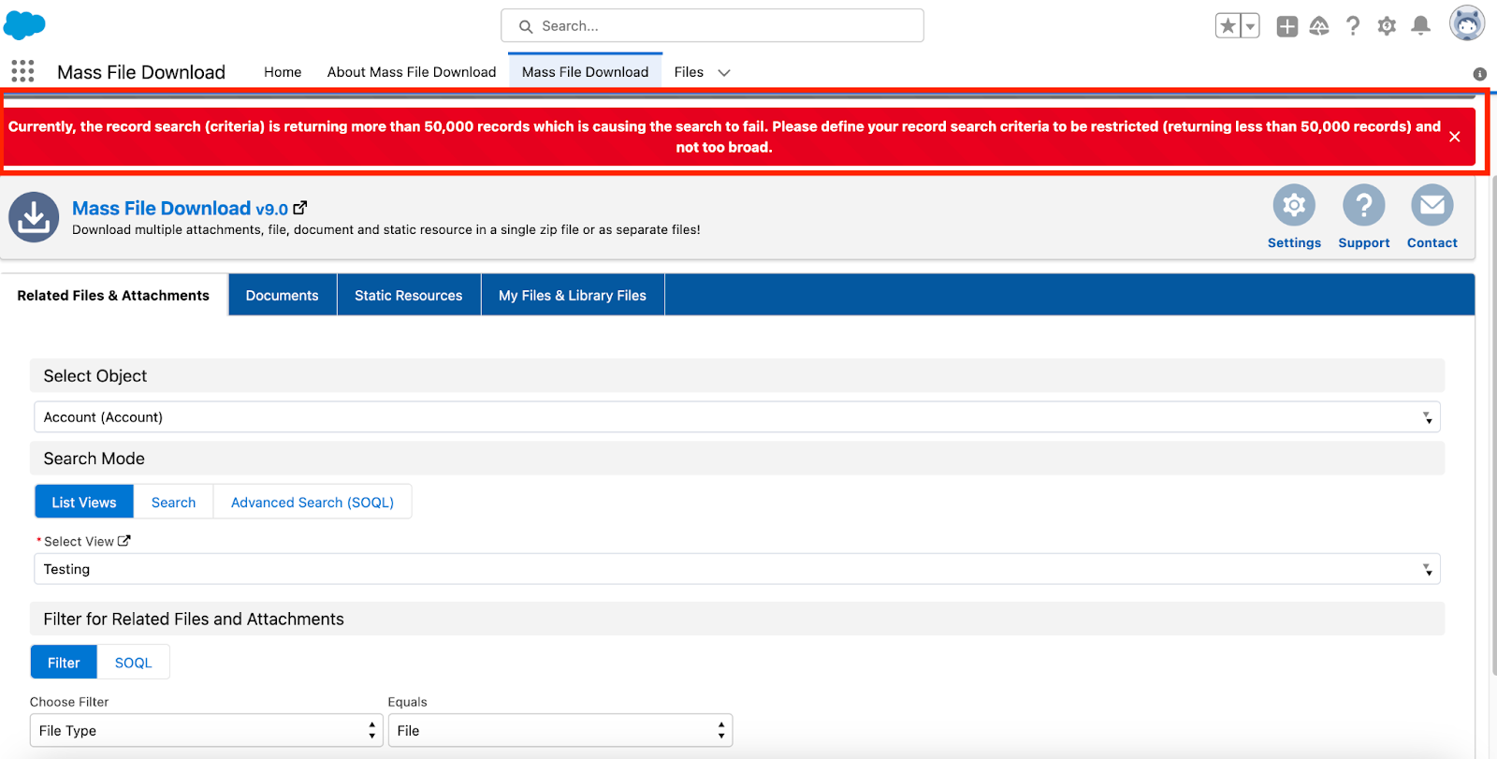Screen dimensions: 1497x759
Task: Switch to Related Files & Attachments tab
Action: pyautogui.click(x=113, y=295)
